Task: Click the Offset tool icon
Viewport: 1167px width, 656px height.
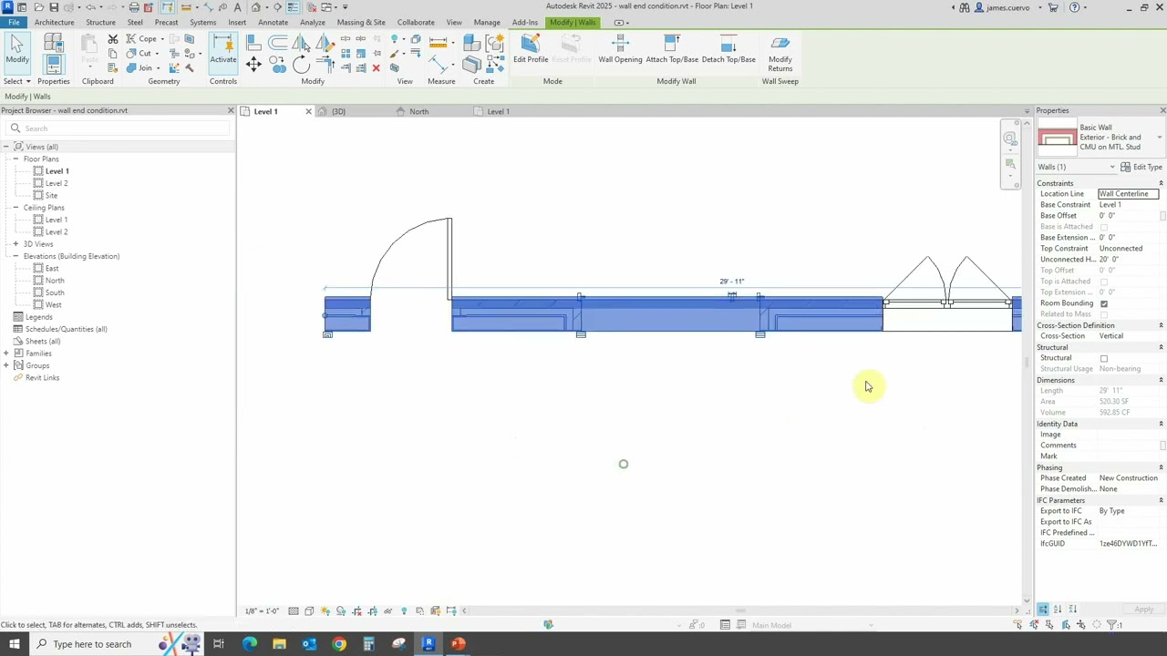Action: 277,43
